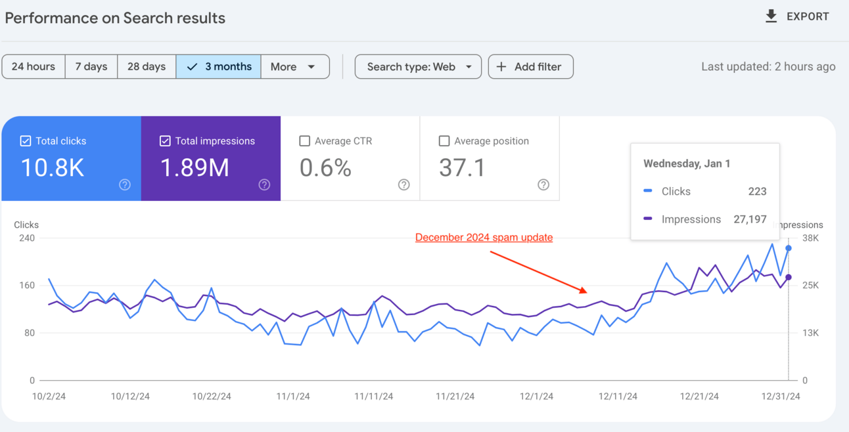
Task: Click help icon on Average CTR card
Action: click(x=404, y=185)
